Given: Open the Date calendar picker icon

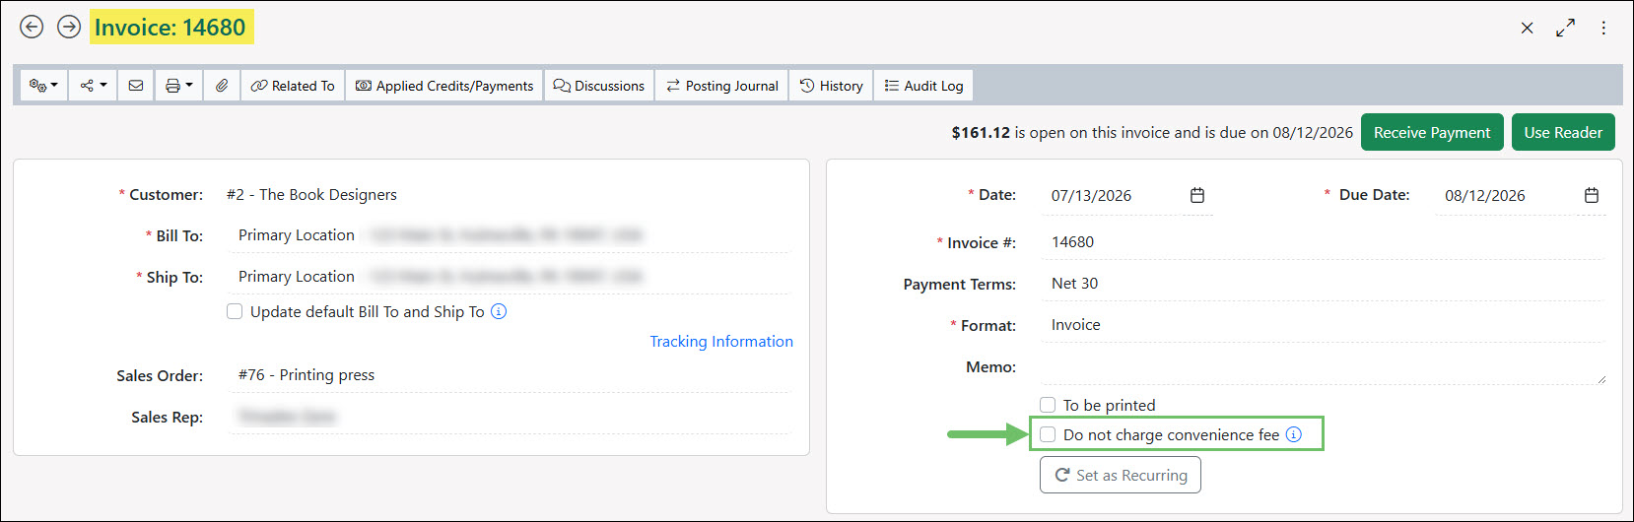Looking at the screenshot, I should pos(1197,195).
